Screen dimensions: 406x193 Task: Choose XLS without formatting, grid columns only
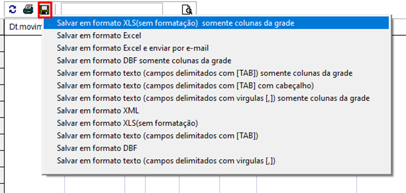(x=176, y=22)
